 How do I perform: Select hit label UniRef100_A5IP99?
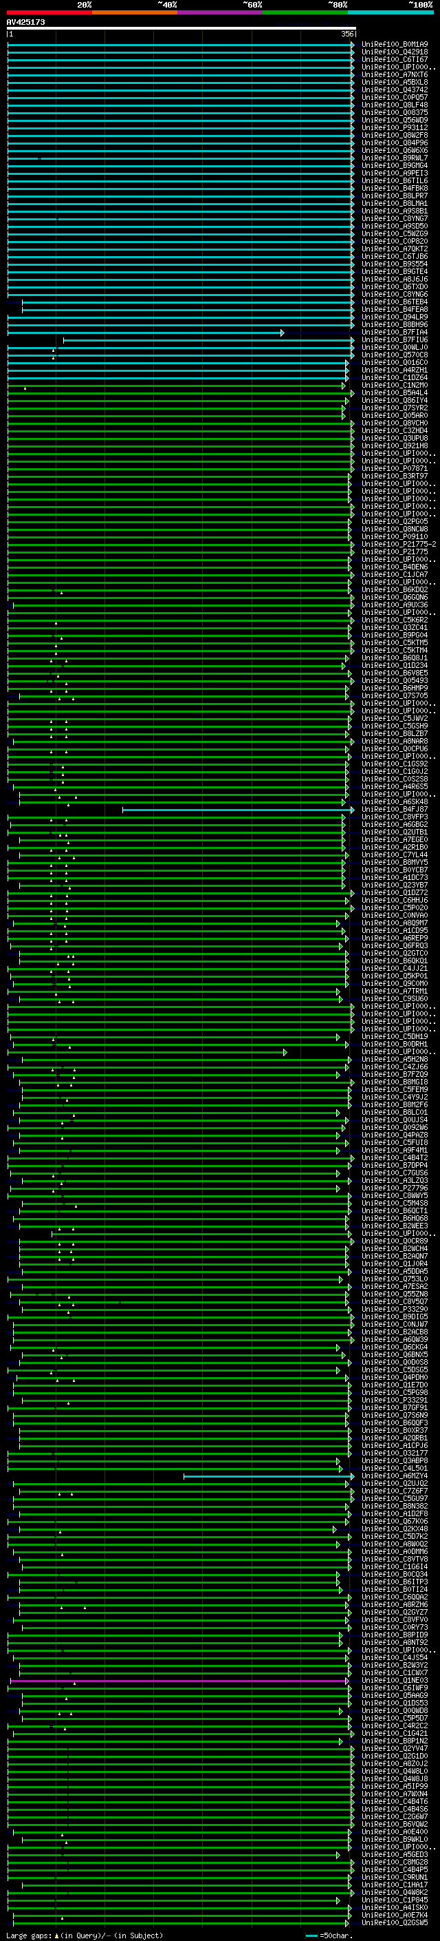tap(395, 1787)
